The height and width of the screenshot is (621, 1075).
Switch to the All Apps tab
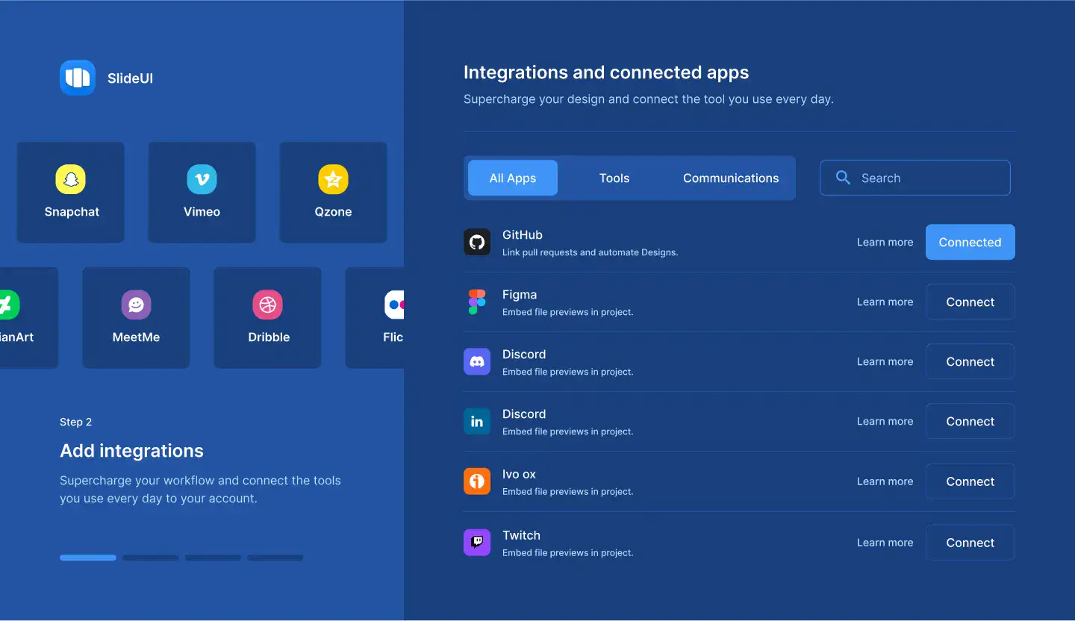pyautogui.click(x=513, y=178)
